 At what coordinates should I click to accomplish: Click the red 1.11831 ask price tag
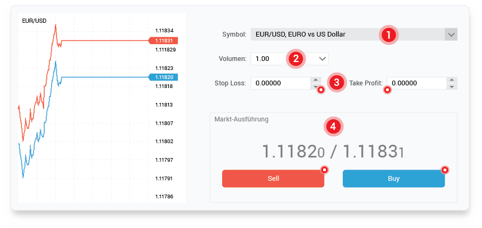click(x=163, y=40)
